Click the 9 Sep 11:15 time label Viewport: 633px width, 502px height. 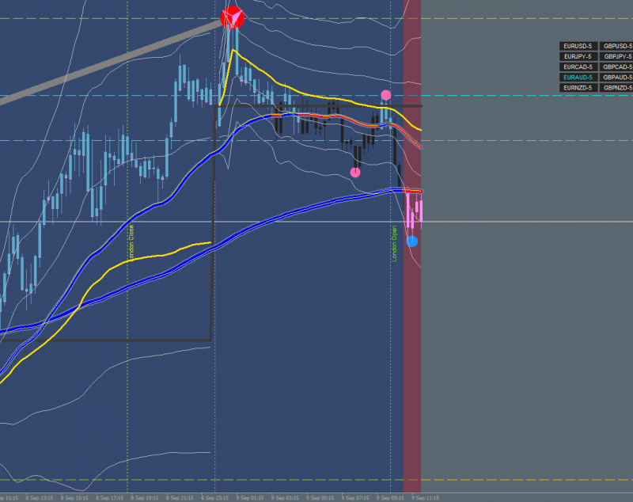[425, 498]
